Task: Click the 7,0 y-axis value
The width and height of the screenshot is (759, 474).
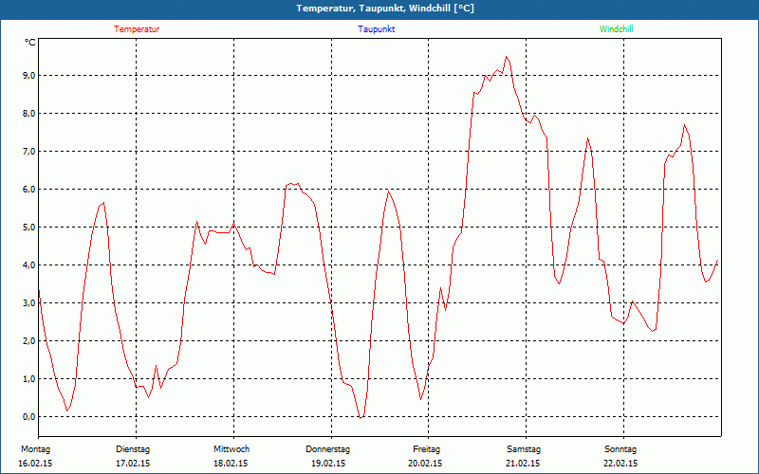Action: (30, 152)
